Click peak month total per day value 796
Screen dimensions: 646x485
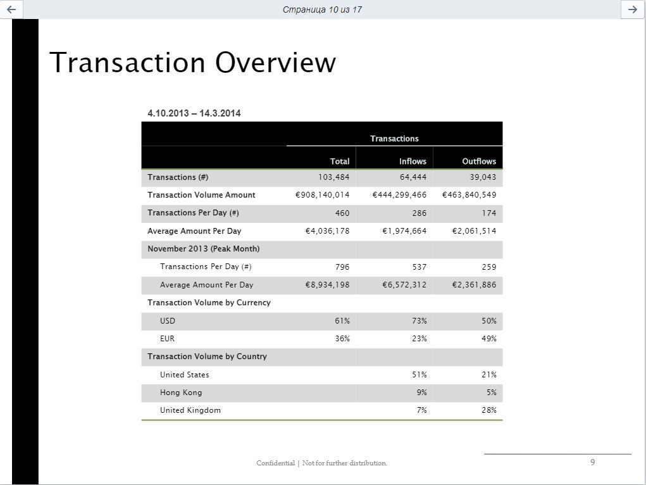click(342, 267)
